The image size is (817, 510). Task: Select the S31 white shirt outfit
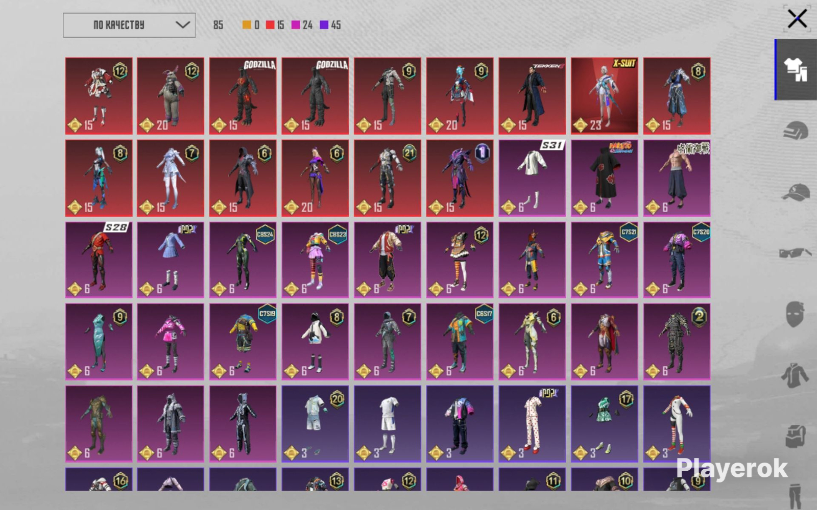[x=532, y=178]
